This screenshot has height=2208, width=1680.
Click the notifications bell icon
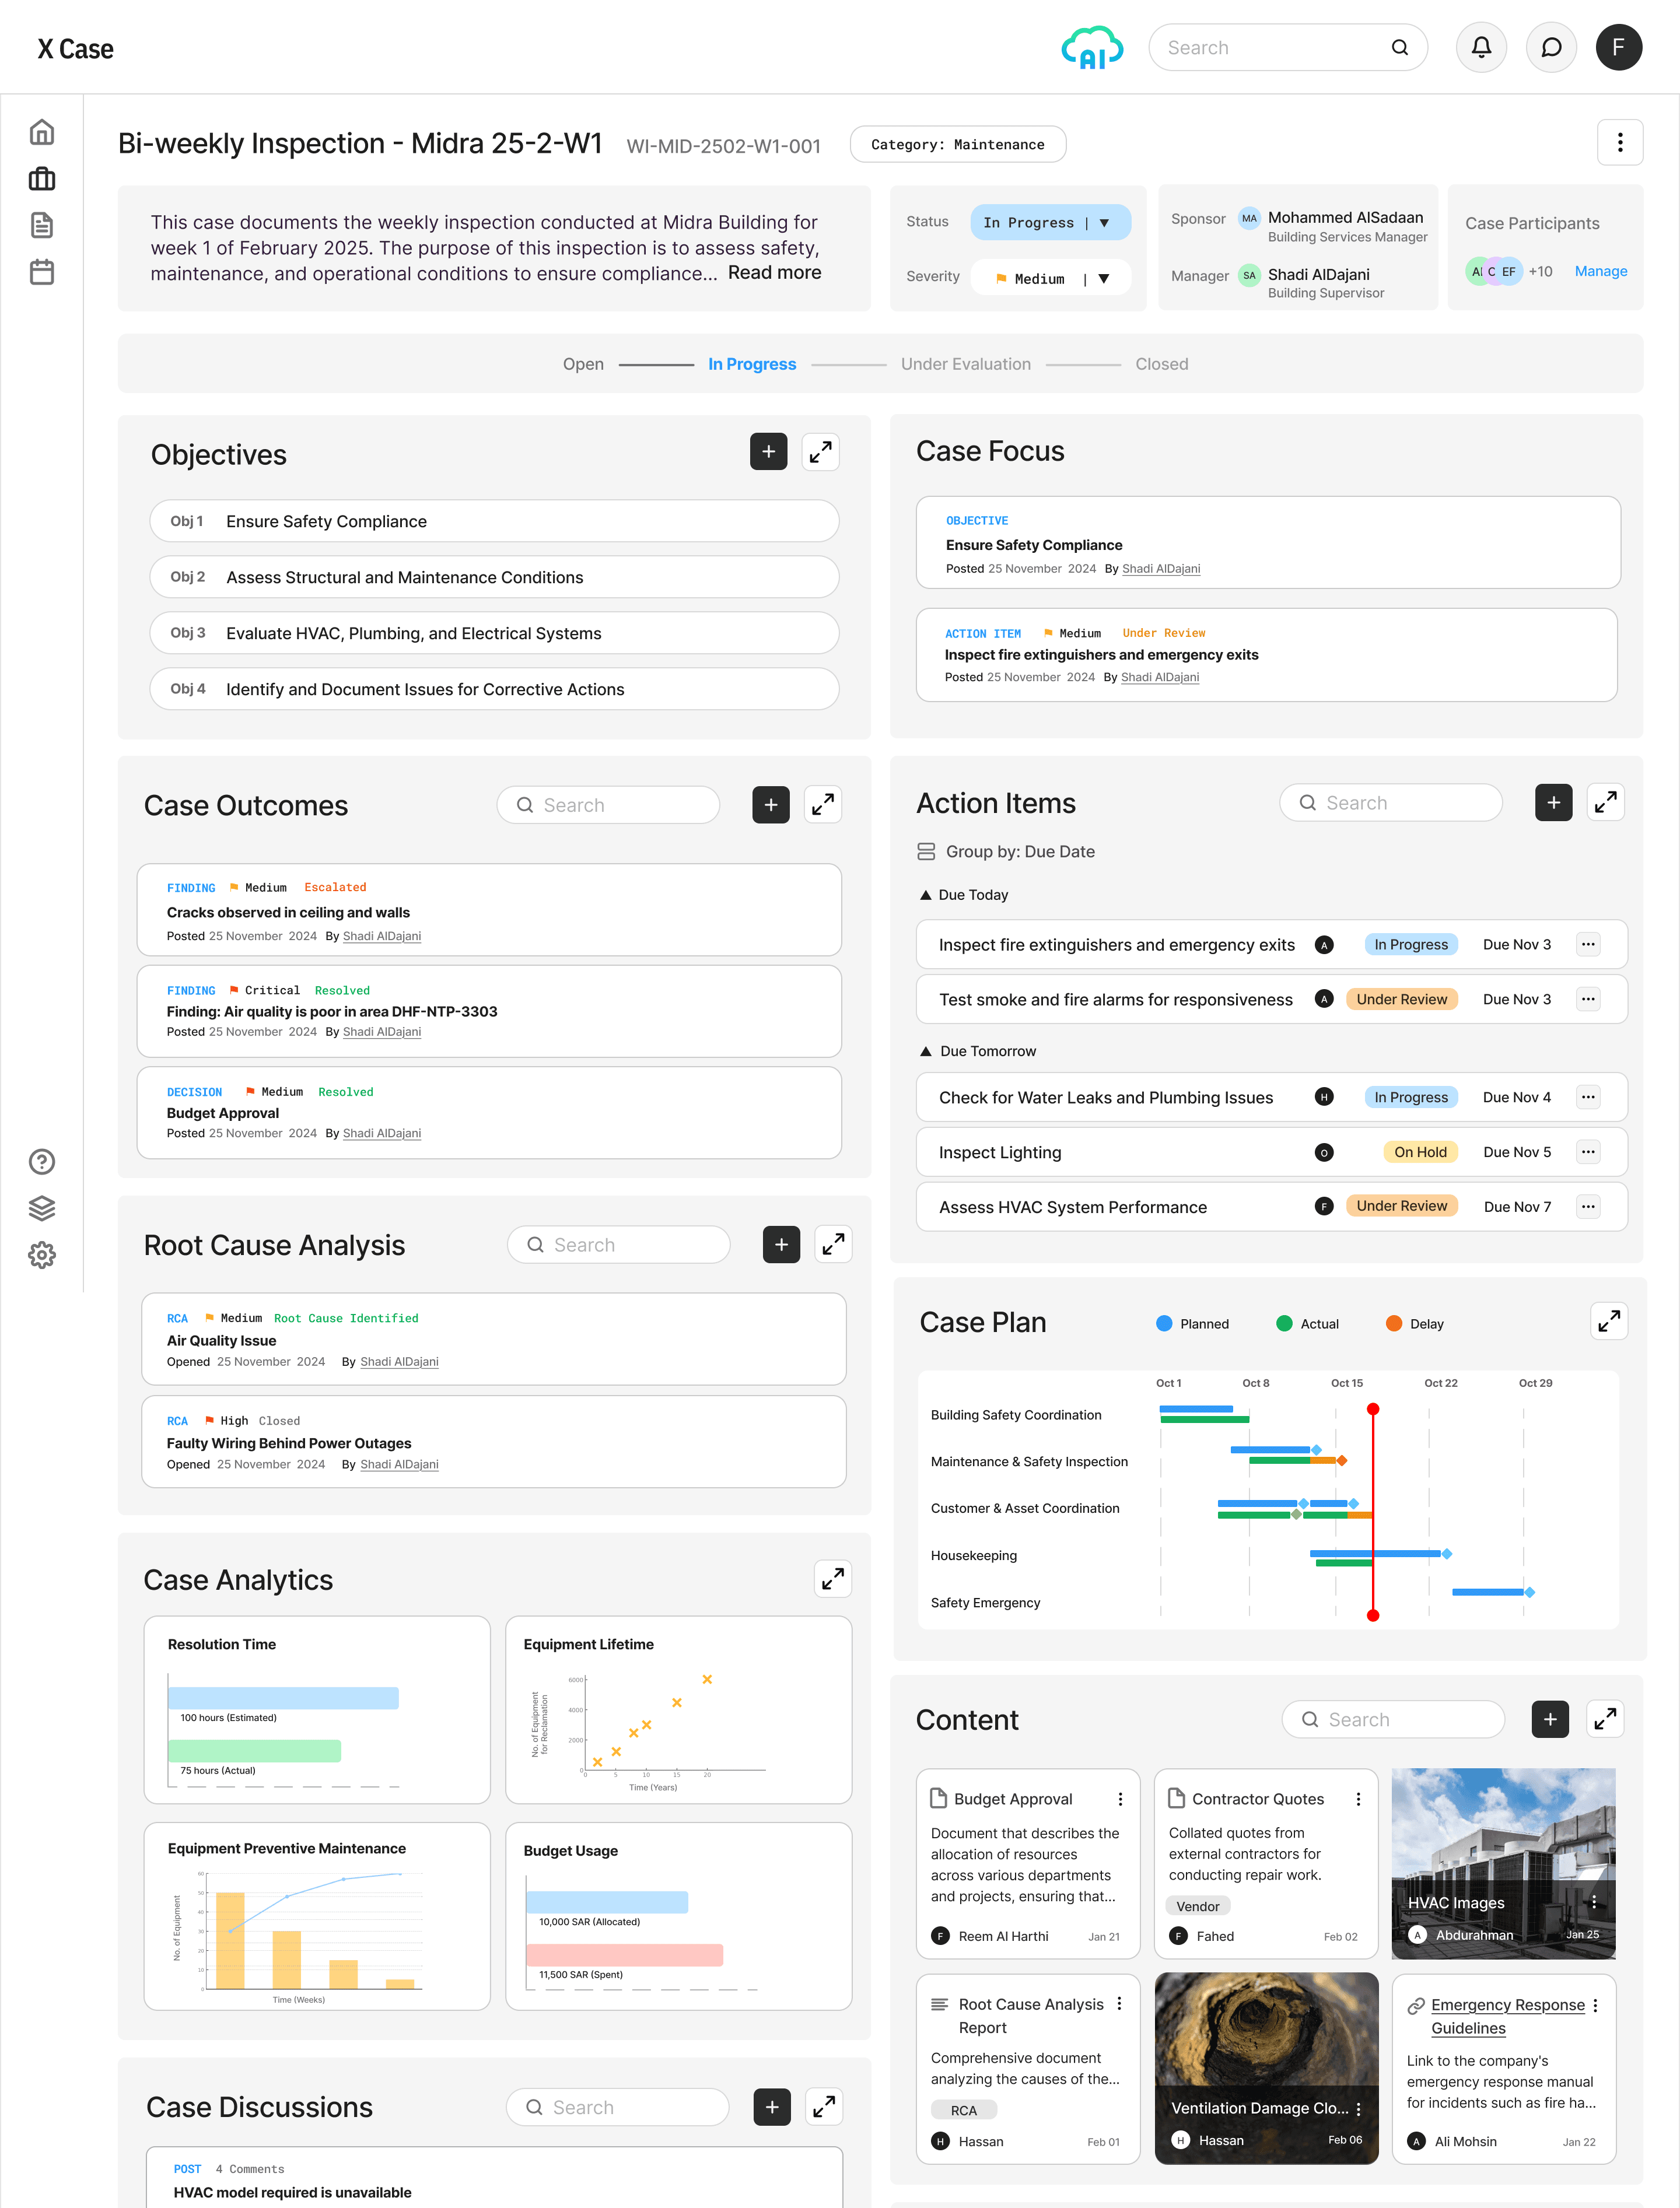[x=1481, y=48]
